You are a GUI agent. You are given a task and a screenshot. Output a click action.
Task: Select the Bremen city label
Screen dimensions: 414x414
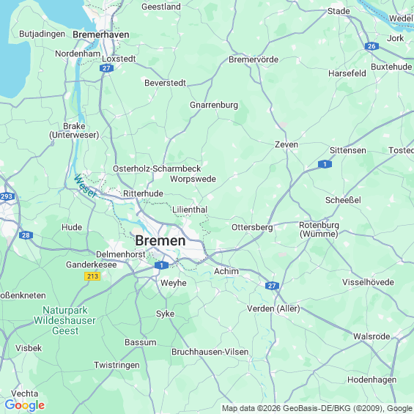tap(160, 241)
